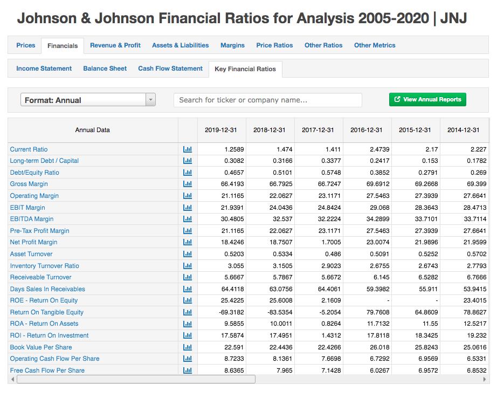Open the Current Ratio link
497x398 pixels.
pyautogui.click(x=29, y=149)
